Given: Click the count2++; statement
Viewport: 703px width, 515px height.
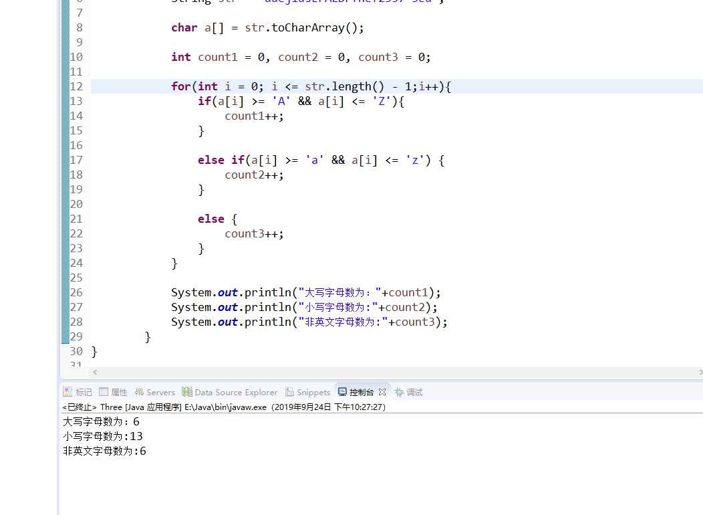Looking at the screenshot, I should 254,175.
